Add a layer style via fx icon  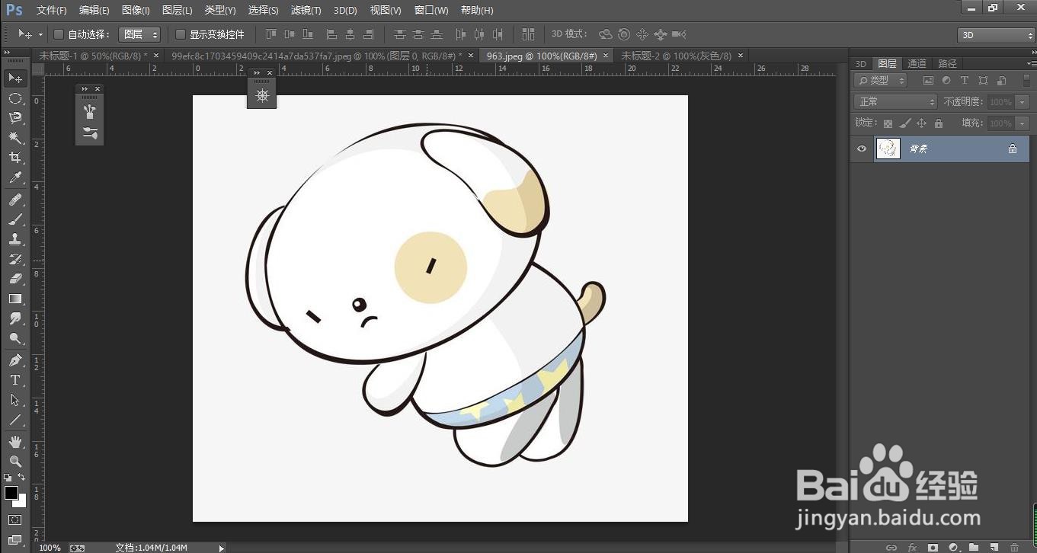click(x=912, y=547)
